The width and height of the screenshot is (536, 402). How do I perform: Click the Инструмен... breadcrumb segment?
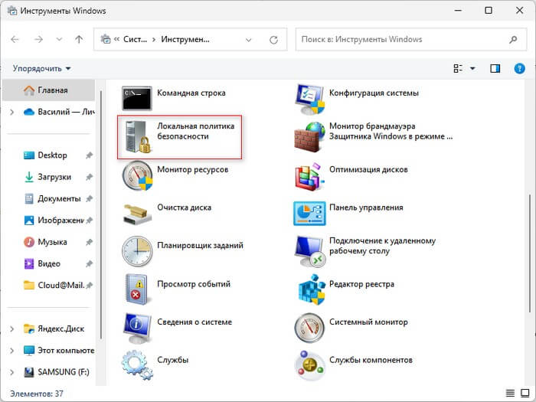point(185,40)
